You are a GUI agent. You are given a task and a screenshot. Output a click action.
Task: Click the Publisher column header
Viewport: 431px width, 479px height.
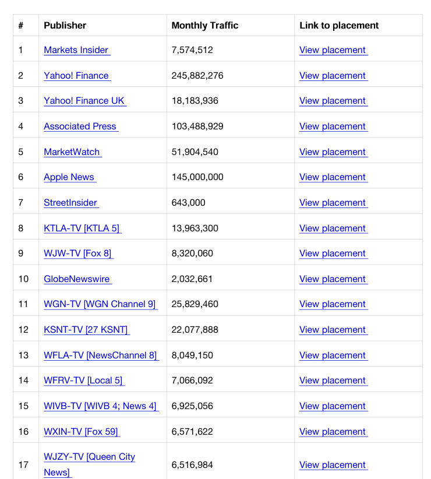point(65,26)
